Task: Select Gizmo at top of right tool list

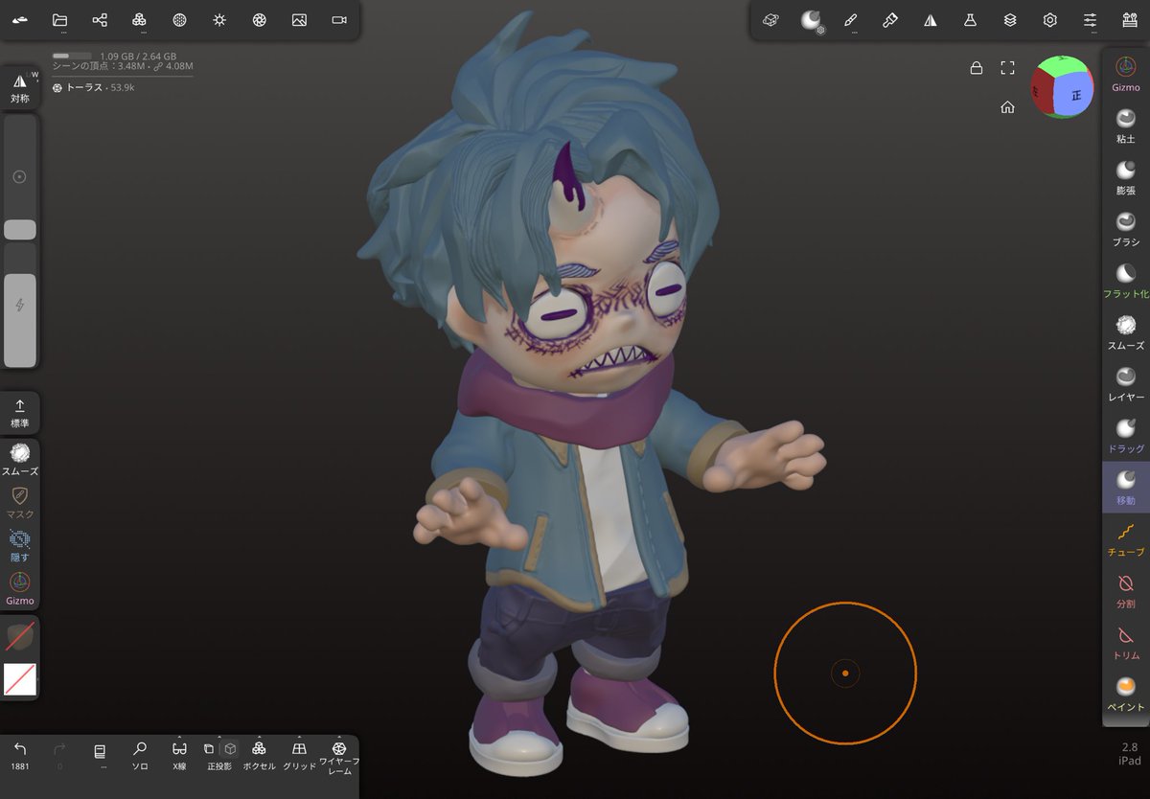Action: [x=1126, y=74]
